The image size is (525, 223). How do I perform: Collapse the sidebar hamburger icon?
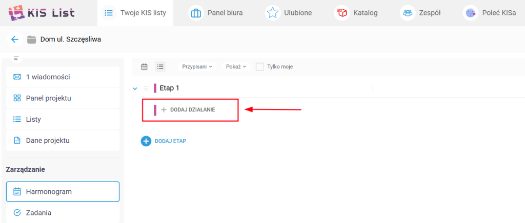tap(16, 58)
